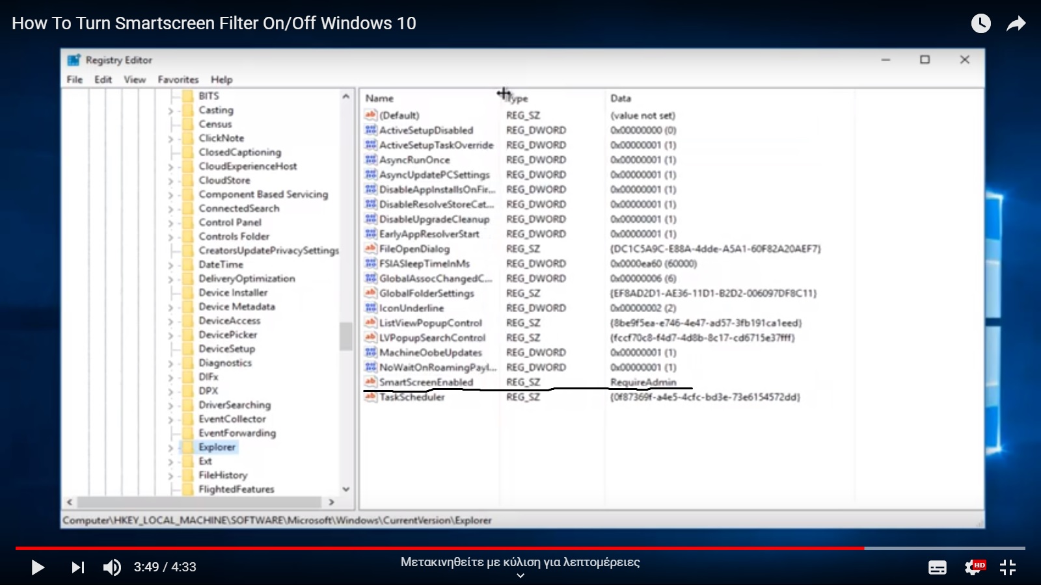This screenshot has width=1041, height=585.
Task: Open the File menu in Registry Editor
Action: point(74,79)
